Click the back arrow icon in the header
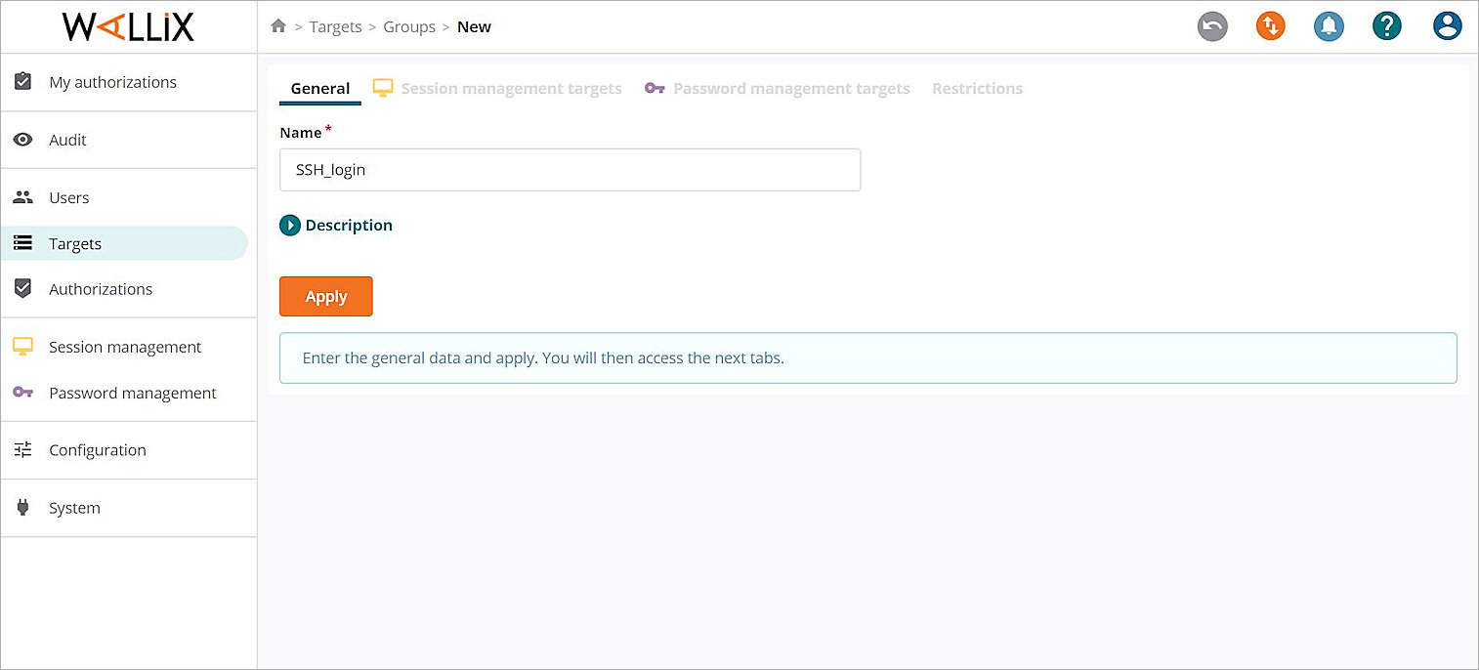The height and width of the screenshot is (670, 1479). point(1212,26)
